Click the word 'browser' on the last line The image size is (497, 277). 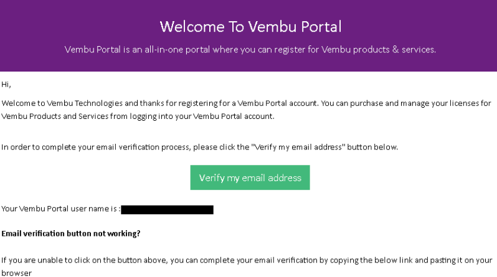pos(16,273)
